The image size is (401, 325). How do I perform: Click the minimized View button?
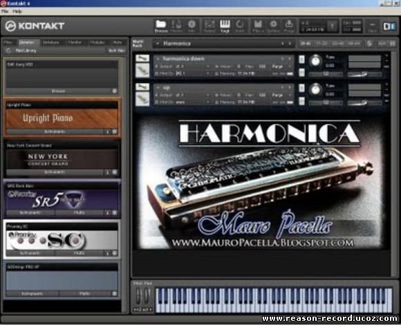(x=372, y=26)
